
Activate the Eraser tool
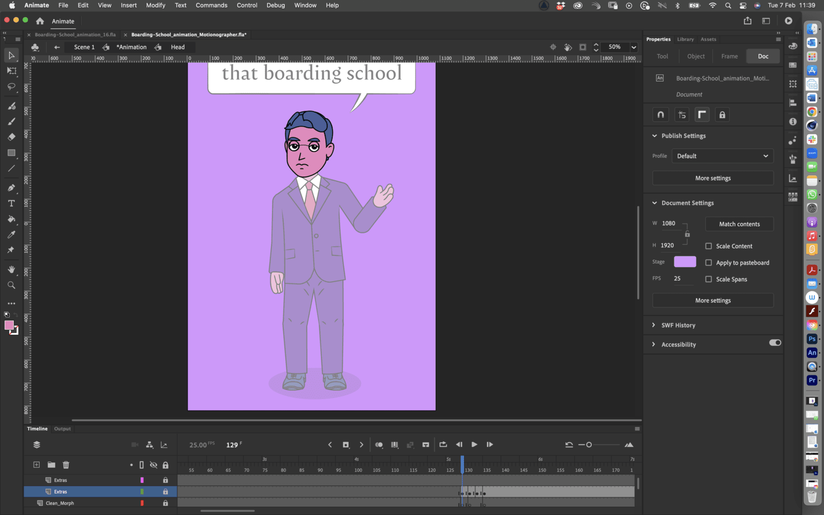point(11,137)
